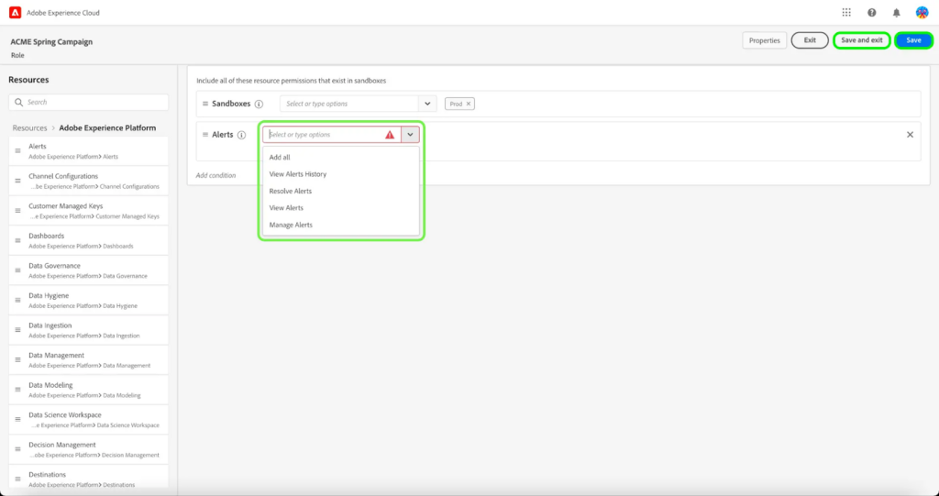Click the Resources search input
939x496 pixels.
[89, 103]
